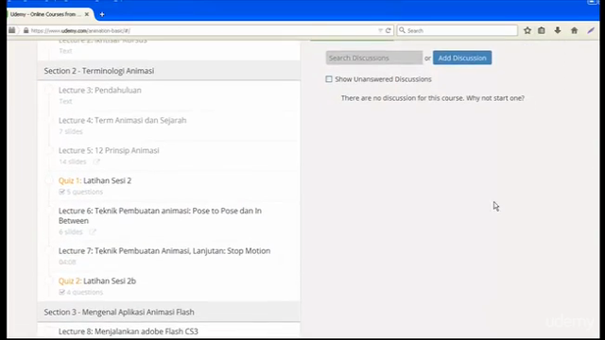Open the downloads arrow icon
The width and height of the screenshot is (605, 340).
coord(558,30)
